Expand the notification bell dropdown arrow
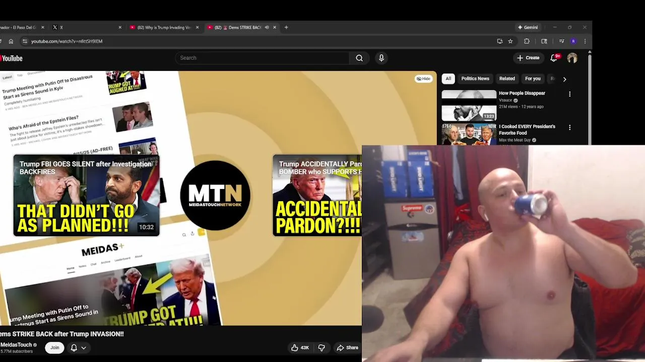The width and height of the screenshot is (645, 362). (84, 347)
